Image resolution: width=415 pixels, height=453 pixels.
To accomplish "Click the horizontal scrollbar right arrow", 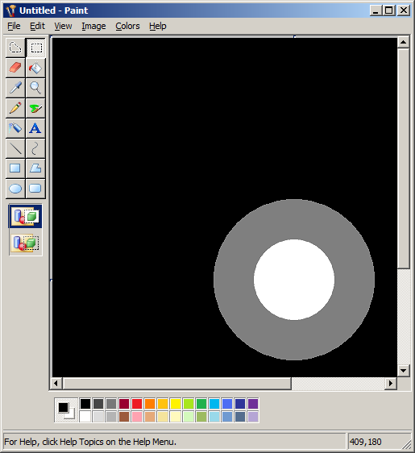I will [391, 384].
